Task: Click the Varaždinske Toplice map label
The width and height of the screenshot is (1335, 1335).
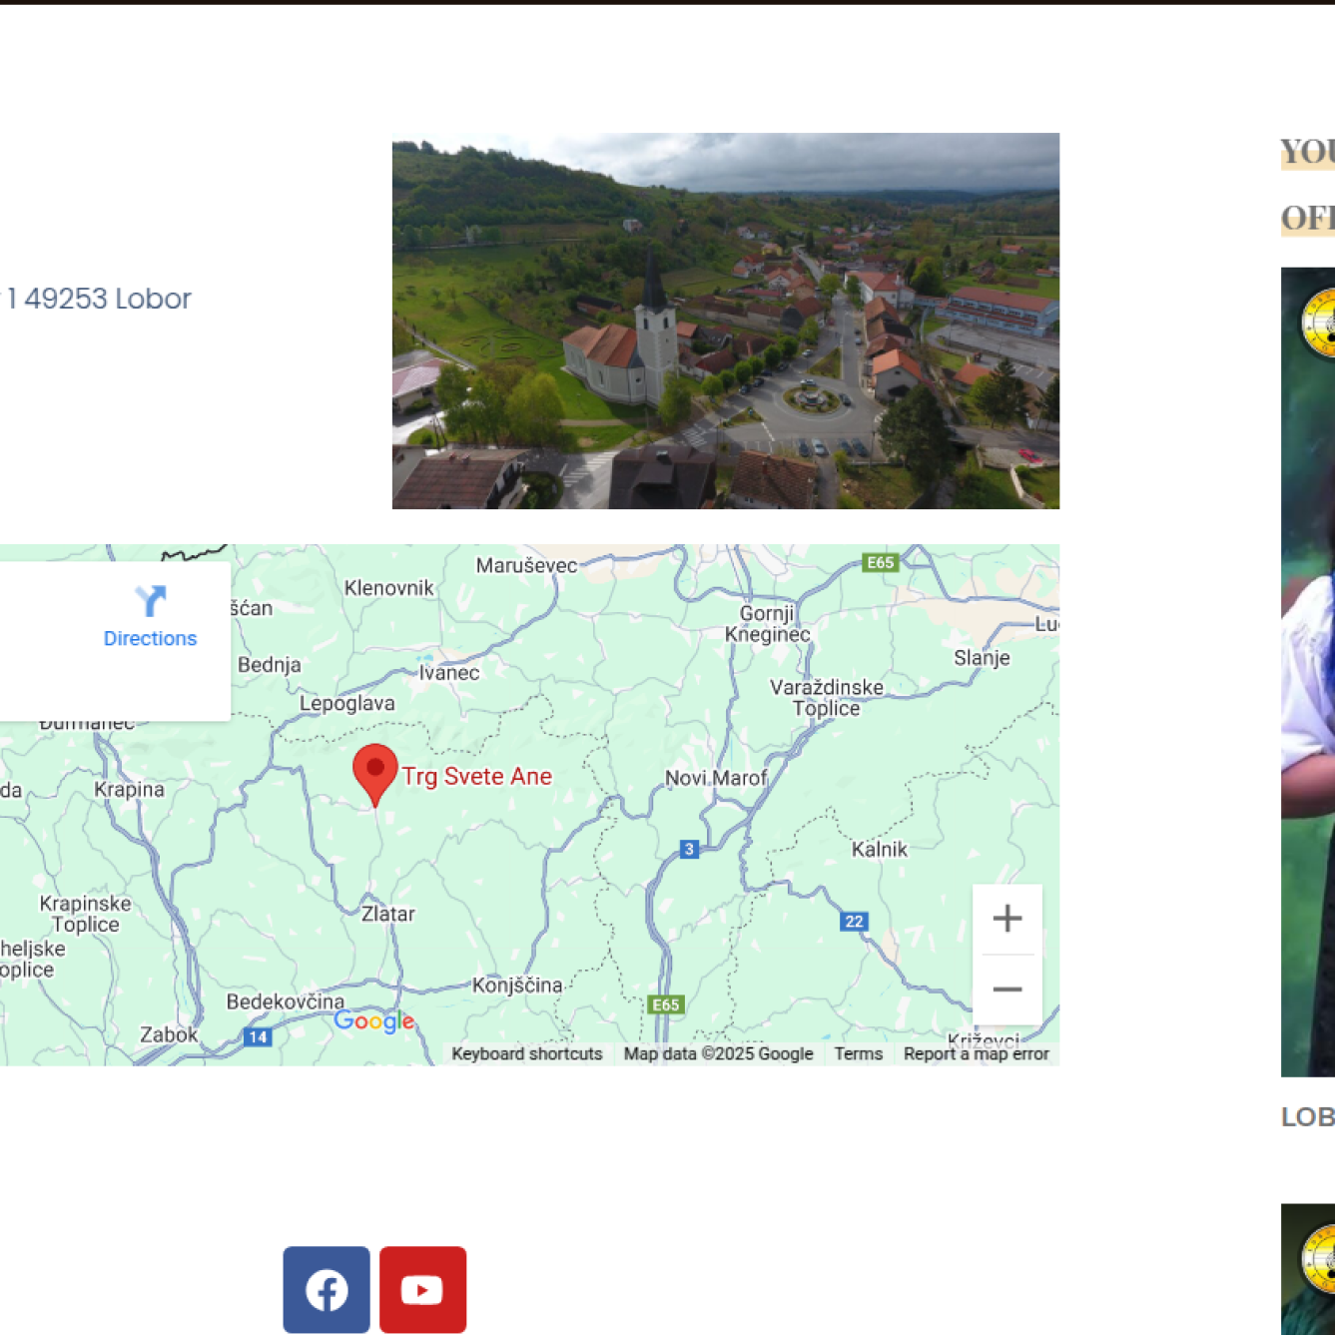Action: 826,698
